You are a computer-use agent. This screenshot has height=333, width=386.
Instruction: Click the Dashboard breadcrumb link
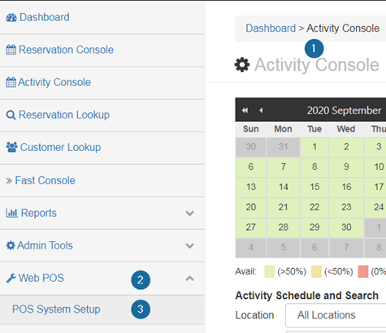point(271,28)
